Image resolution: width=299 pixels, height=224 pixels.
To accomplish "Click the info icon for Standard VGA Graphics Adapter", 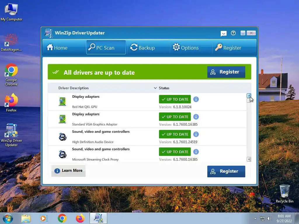I will (x=196, y=117).
